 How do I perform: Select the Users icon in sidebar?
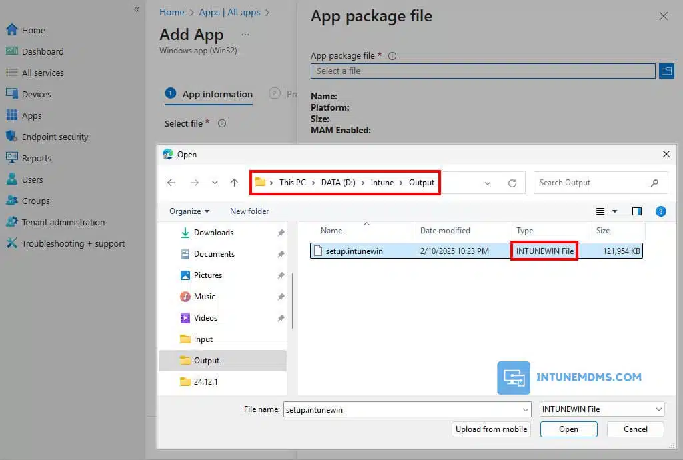click(12, 179)
